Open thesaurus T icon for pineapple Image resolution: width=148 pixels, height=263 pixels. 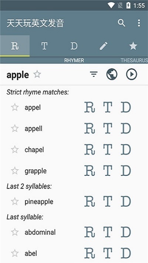coord(108,202)
